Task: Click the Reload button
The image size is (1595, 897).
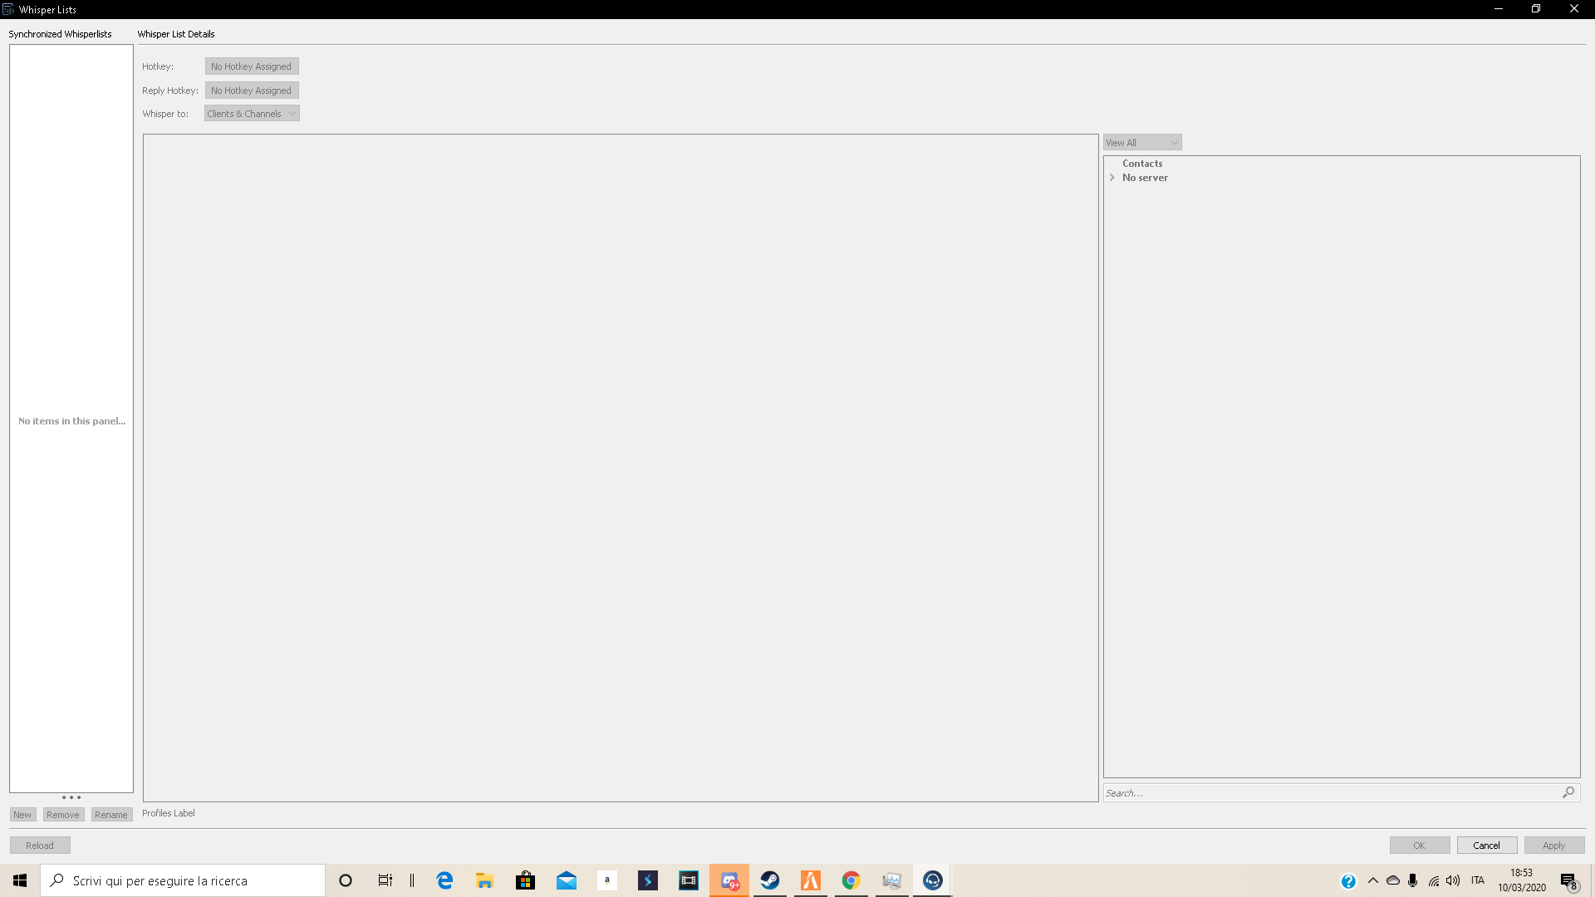Action: 40,846
